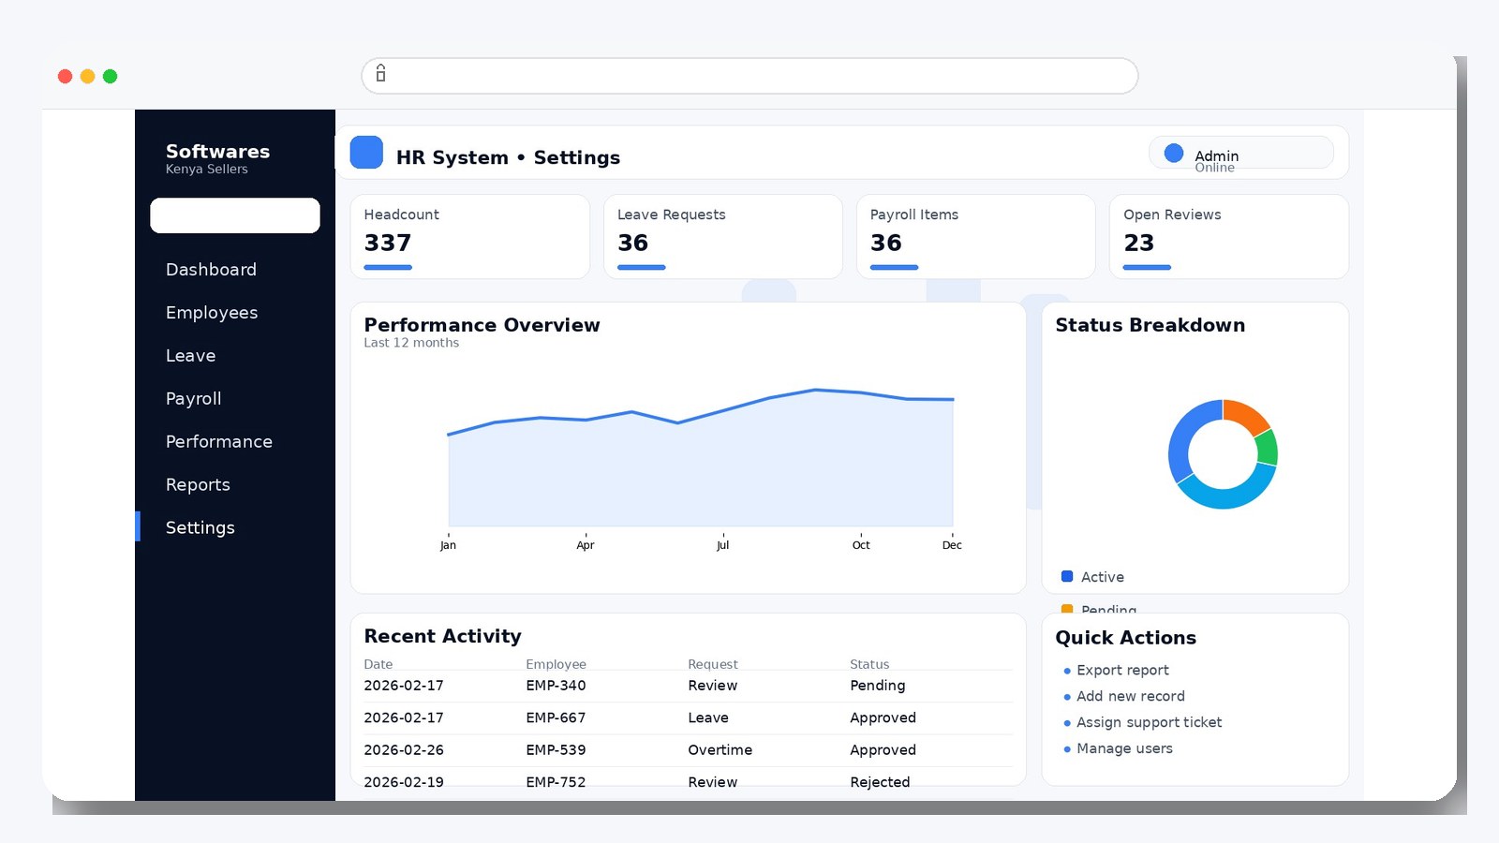The image size is (1499, 843).
Task: Click the browser search input field
Action: 749,75
